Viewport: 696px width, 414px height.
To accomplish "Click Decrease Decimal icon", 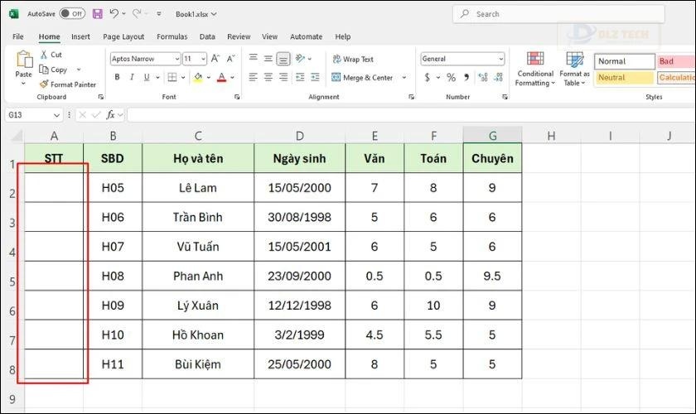I will 499,78.
